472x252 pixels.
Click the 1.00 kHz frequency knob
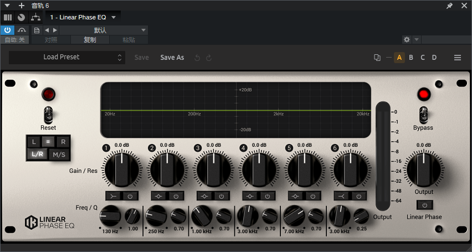pos(202,216)
